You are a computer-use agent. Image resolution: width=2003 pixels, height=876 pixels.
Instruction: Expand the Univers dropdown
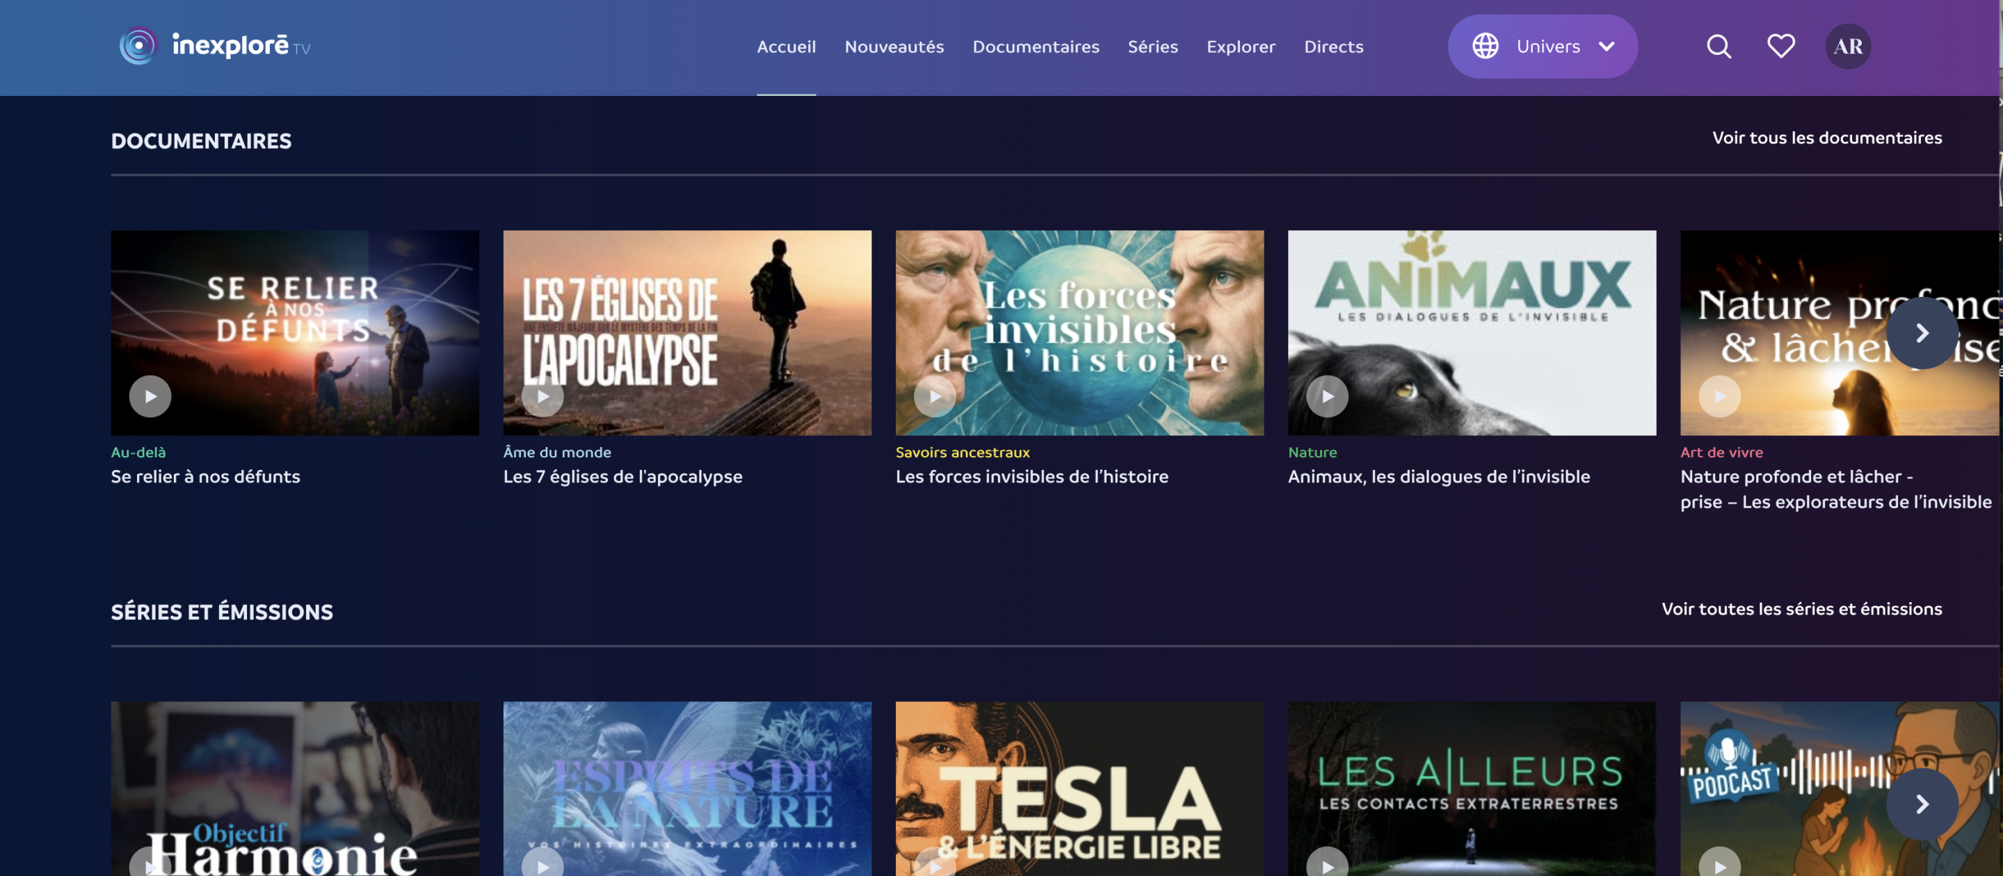[x=1607, y=47]
